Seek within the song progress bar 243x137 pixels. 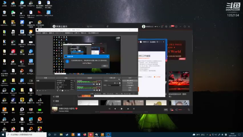tap(122, 112)
